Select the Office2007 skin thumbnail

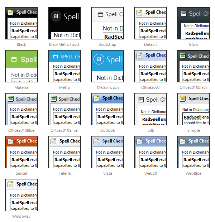pyautogui.click(x=150, y=66)
